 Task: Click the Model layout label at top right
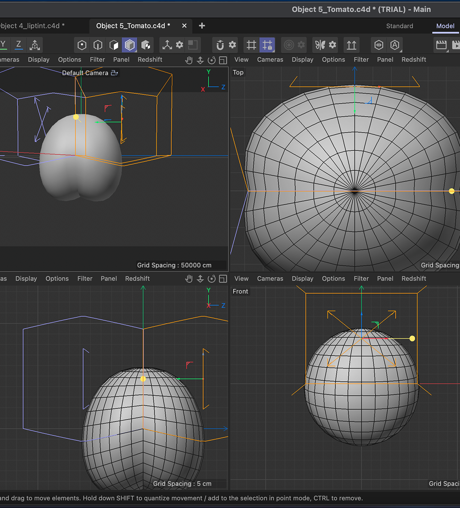[445, 26]
